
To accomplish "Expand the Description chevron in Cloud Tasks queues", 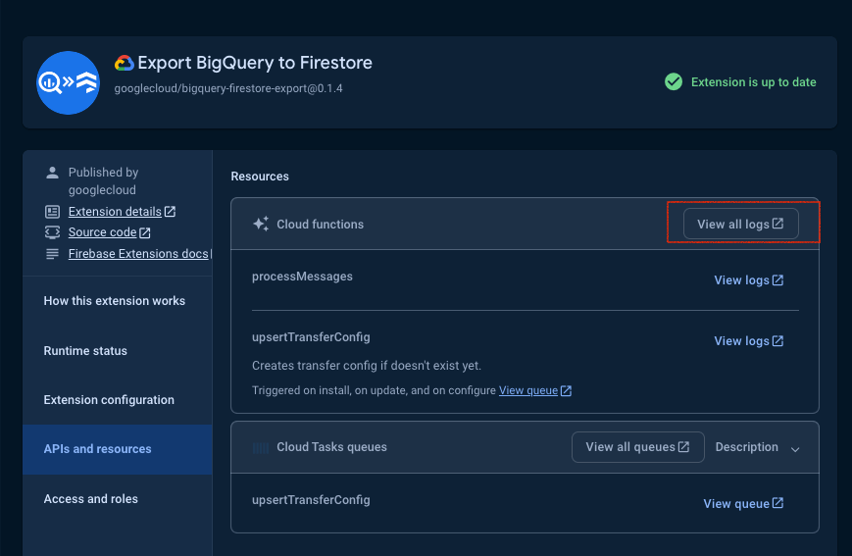I will (x=795, y=449).
